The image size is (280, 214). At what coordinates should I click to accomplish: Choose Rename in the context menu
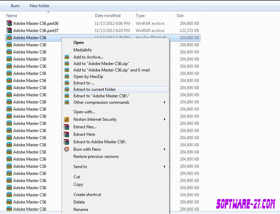(x=81, y=210)
